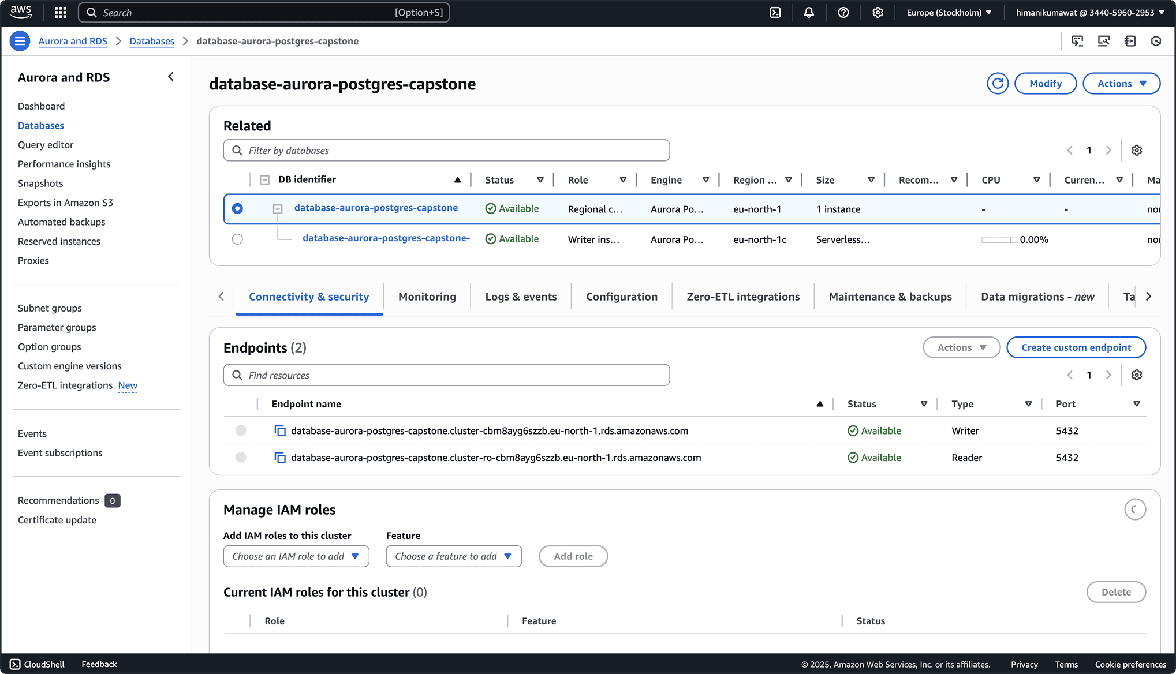Click Create custom endpoint button
The width and height of the screenshot is (1176, 674).
tap(1076, 347)
